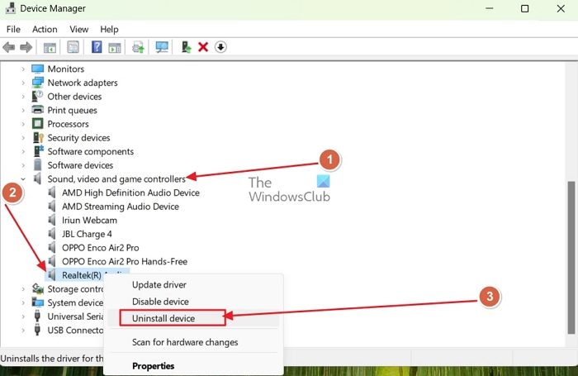Image resolution: width=578 pixels, height=376 pixels.
Task: Choose Scan for hardware changes in context menu
Action: click(193, 342)
